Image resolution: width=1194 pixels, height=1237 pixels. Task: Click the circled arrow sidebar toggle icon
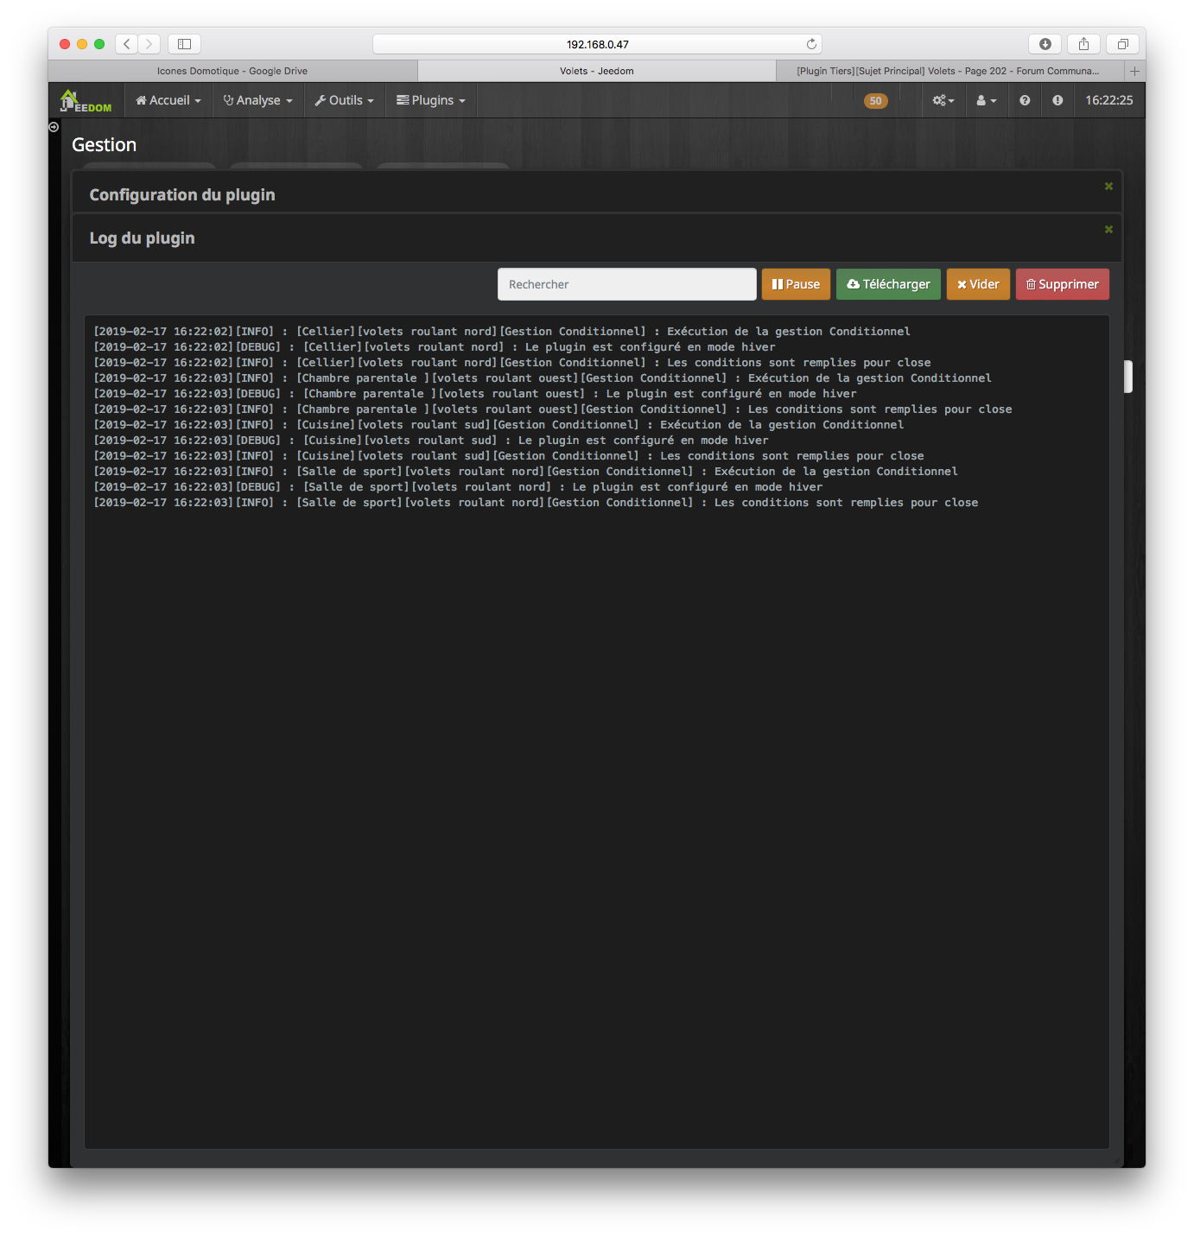click(x=54, y=127)
